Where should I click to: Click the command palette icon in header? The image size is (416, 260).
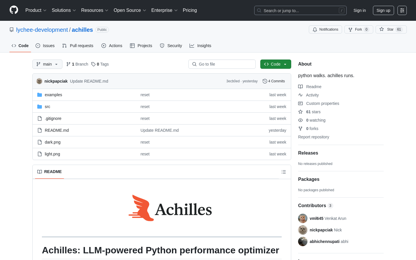tap(402, 10)
